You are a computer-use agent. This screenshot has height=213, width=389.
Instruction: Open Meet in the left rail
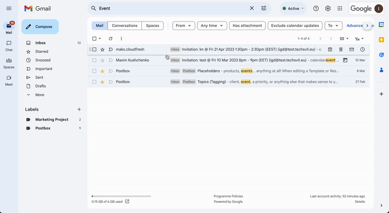[x=9, y=81]
